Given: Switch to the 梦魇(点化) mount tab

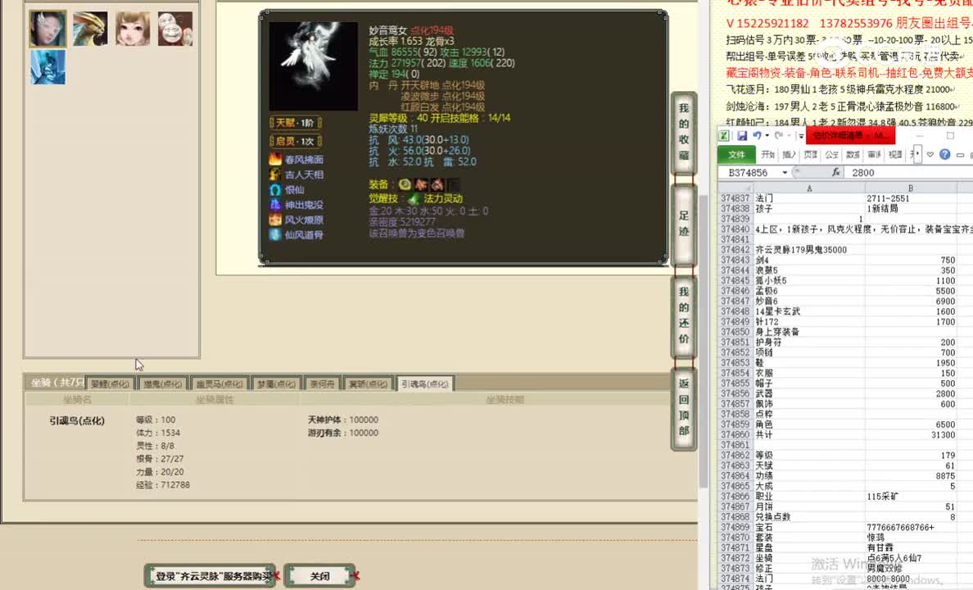Looking at the screenshot, I should point(277,383).
